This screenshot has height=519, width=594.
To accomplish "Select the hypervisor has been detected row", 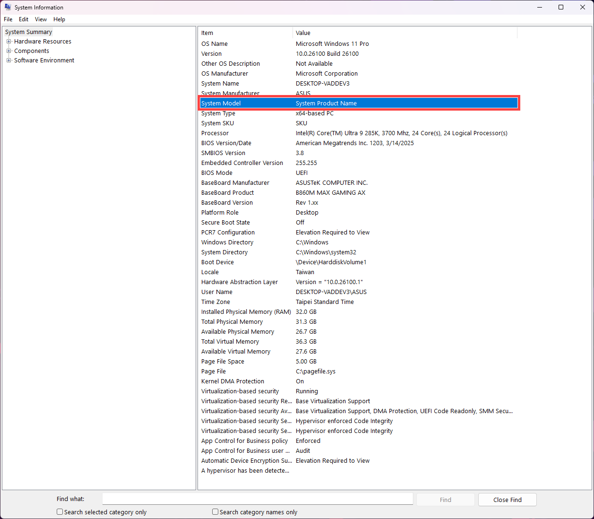I will 358,471.
